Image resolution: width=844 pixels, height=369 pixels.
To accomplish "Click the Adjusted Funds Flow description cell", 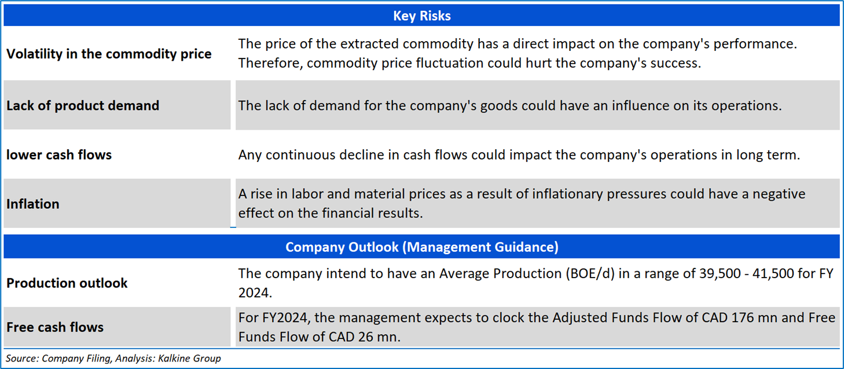I will [x=536, y=327].
